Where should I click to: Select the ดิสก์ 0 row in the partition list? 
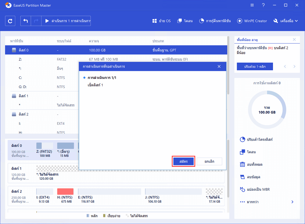click(116, 50)
